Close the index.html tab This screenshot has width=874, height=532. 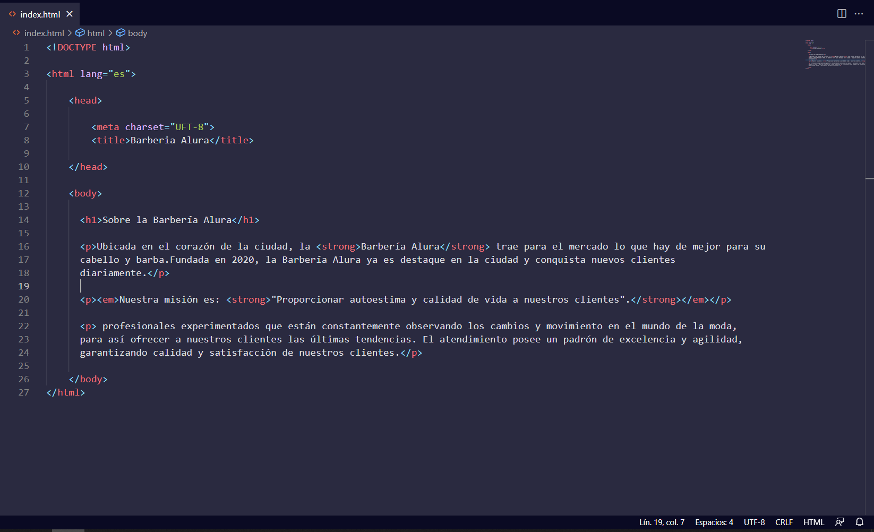70,14
